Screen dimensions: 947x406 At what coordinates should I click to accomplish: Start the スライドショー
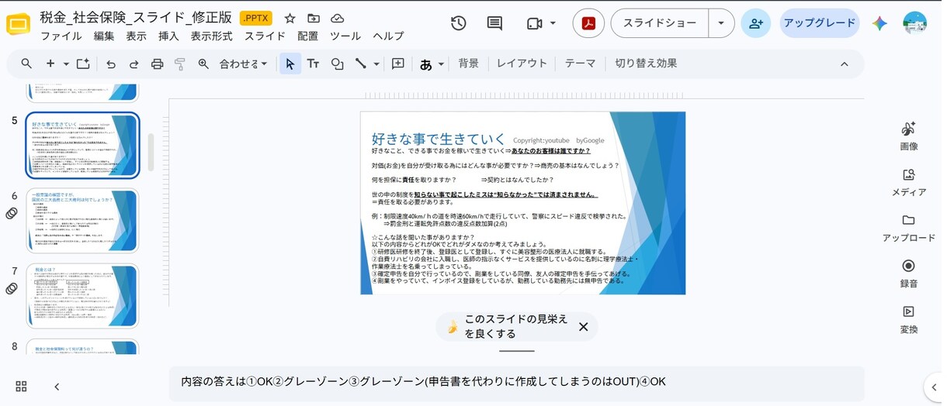click(x=660, y=23)
